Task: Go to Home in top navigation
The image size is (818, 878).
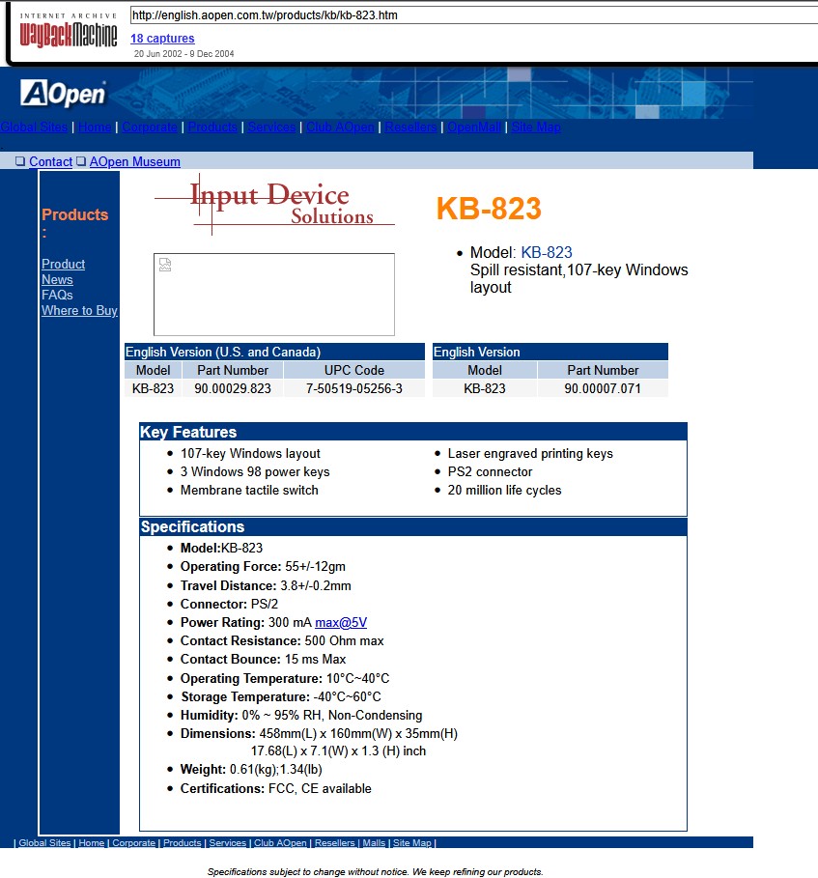Action: 94,127
